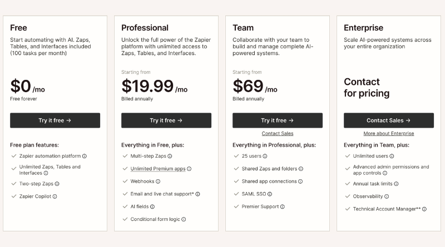Open info icon for SAML SSO
This screenshot has width=445, height=247.
click(x=270, y=194)
